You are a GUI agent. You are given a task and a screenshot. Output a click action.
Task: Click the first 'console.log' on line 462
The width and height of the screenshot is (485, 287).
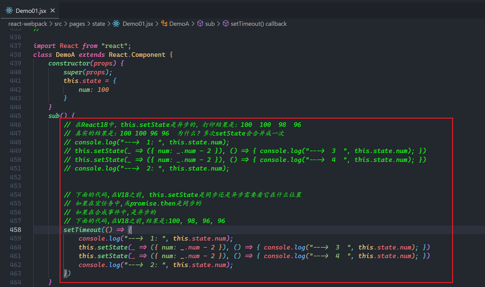click(100, 265)
